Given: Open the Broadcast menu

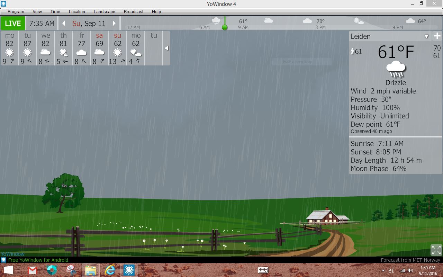Looking at the screenshot, I should tap(134, 11).
